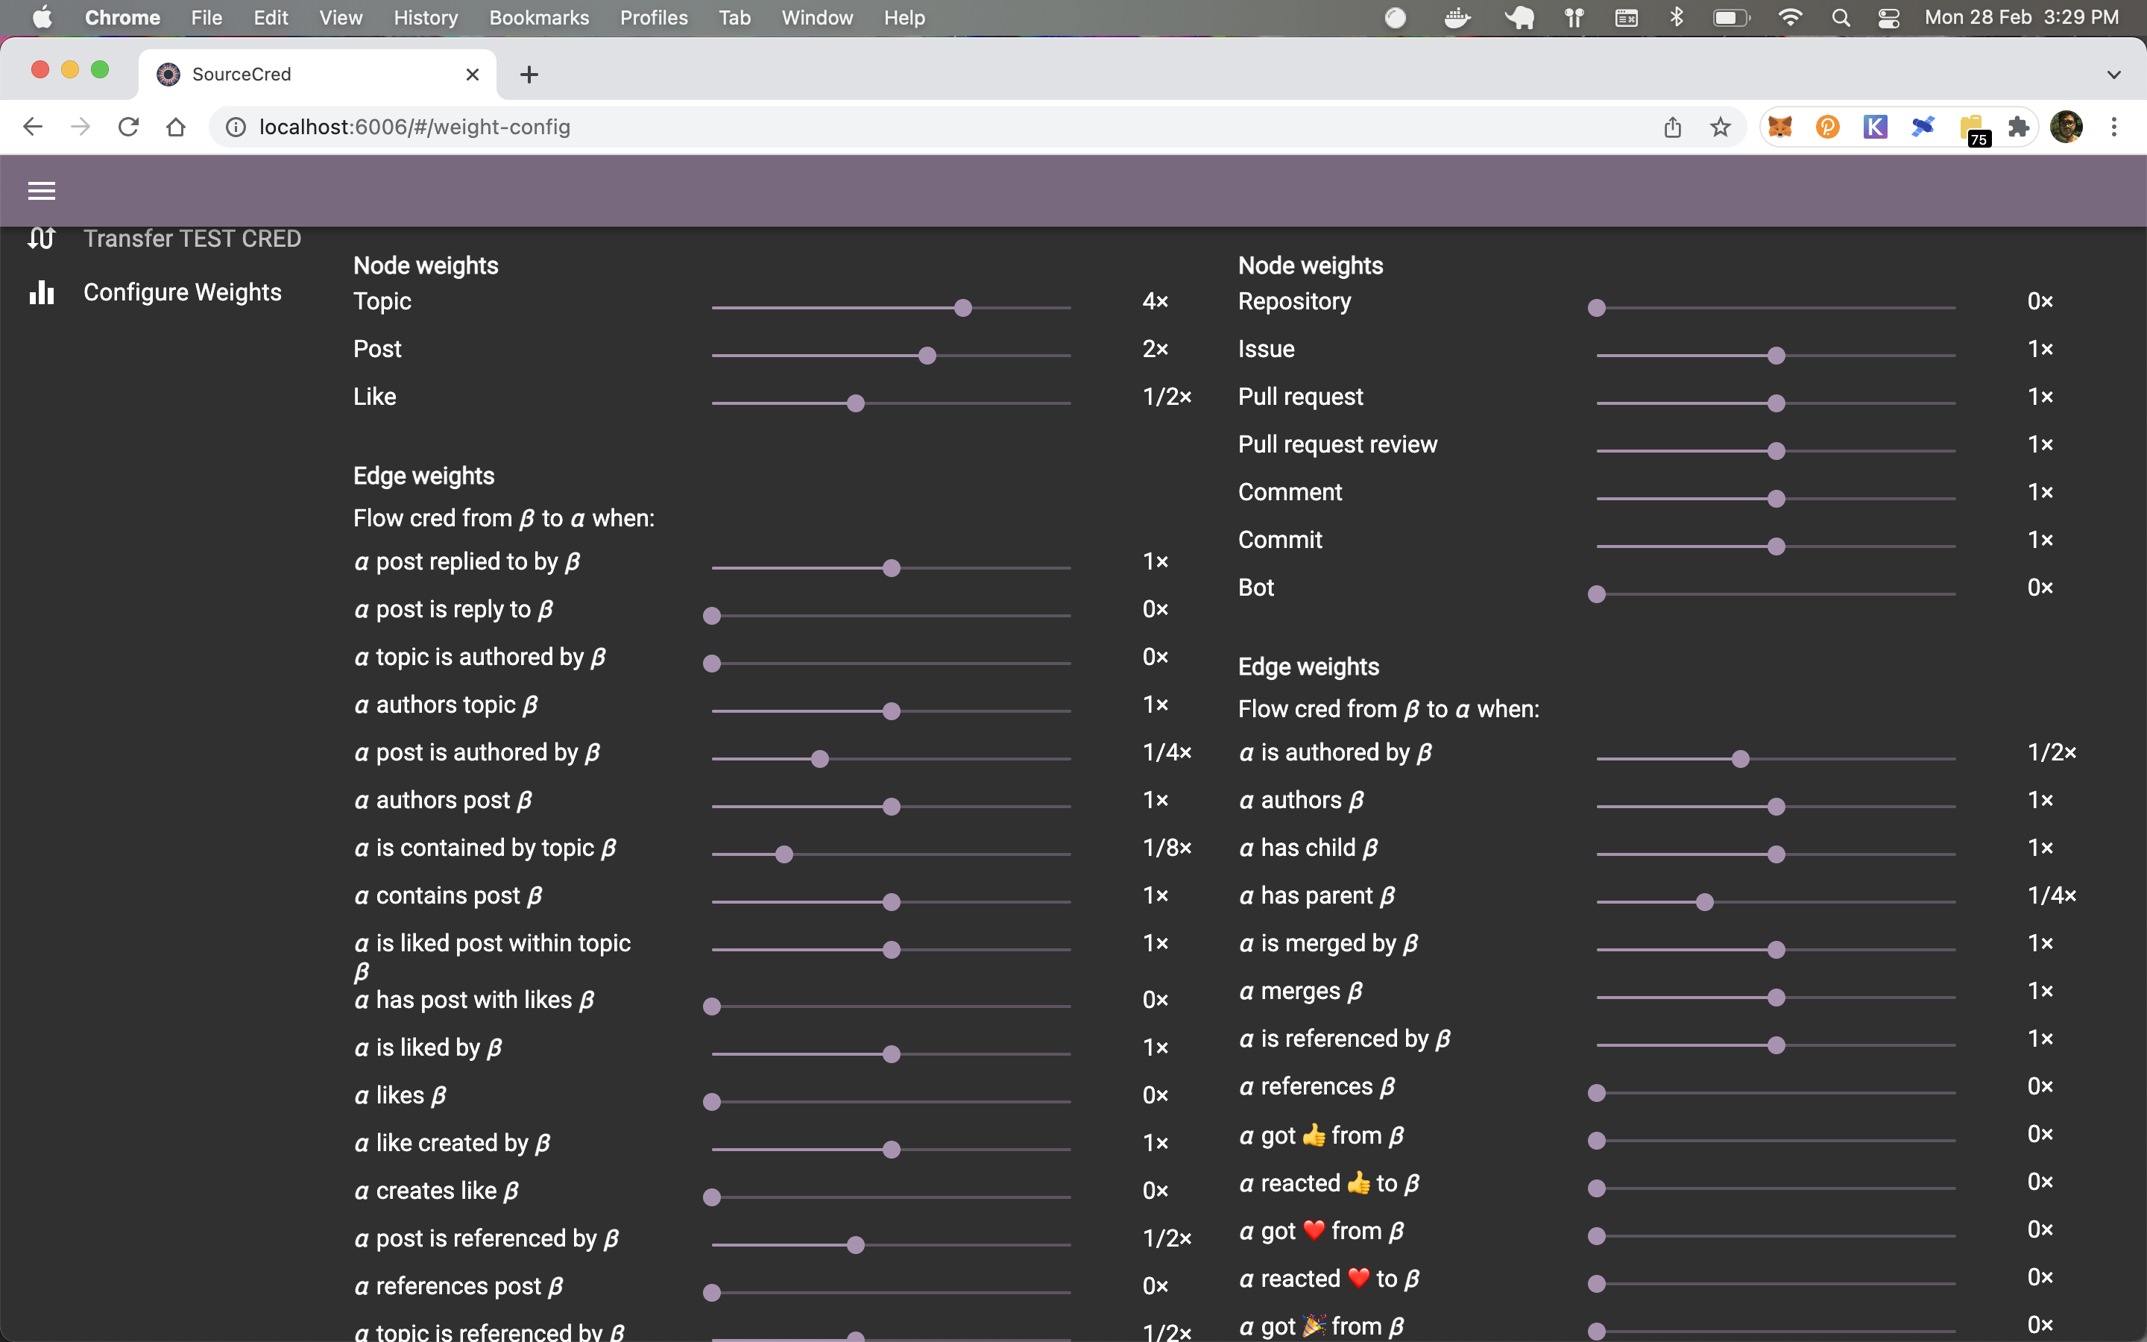Open the tab search chevron
This screenshot has height=1342, width=2147.
point(2114,74)
